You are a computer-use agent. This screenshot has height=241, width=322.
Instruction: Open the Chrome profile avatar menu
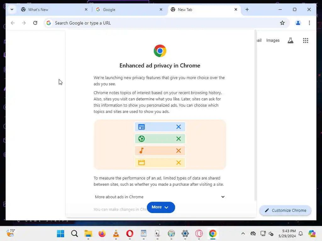point(298,23)
